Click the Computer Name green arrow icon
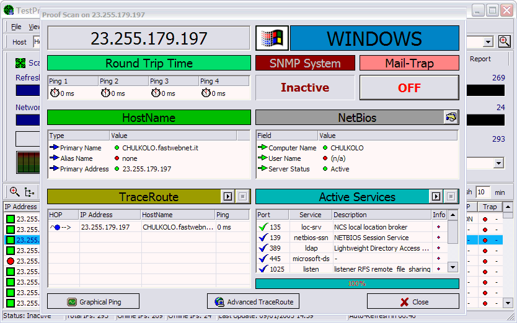The width and height of the screenshot is (517, 323). tap(262, 147)
